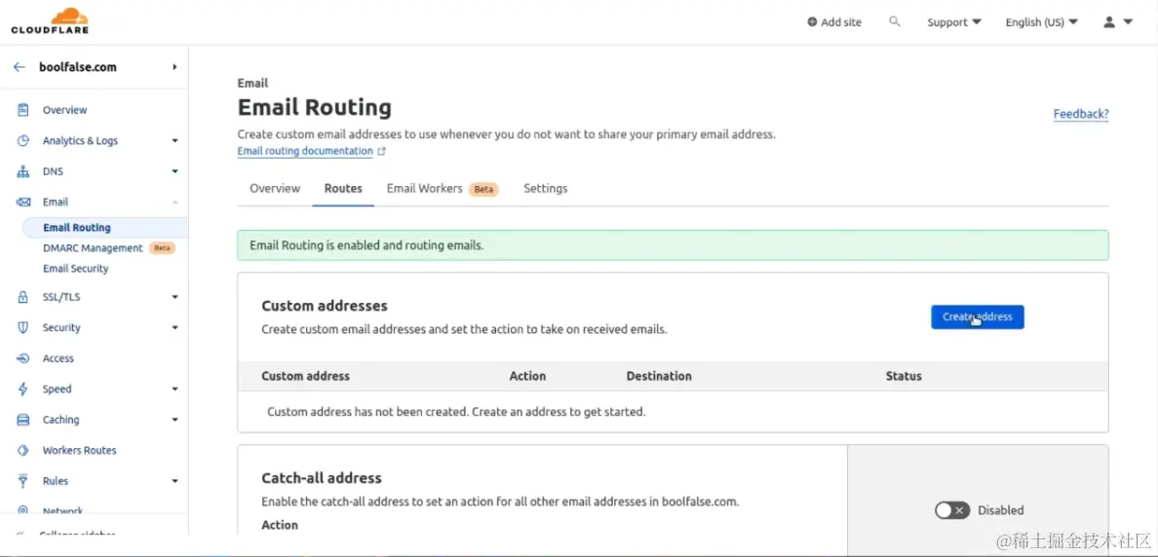Click the Action column header
The image size is (1158, 557).
[527, 376]
